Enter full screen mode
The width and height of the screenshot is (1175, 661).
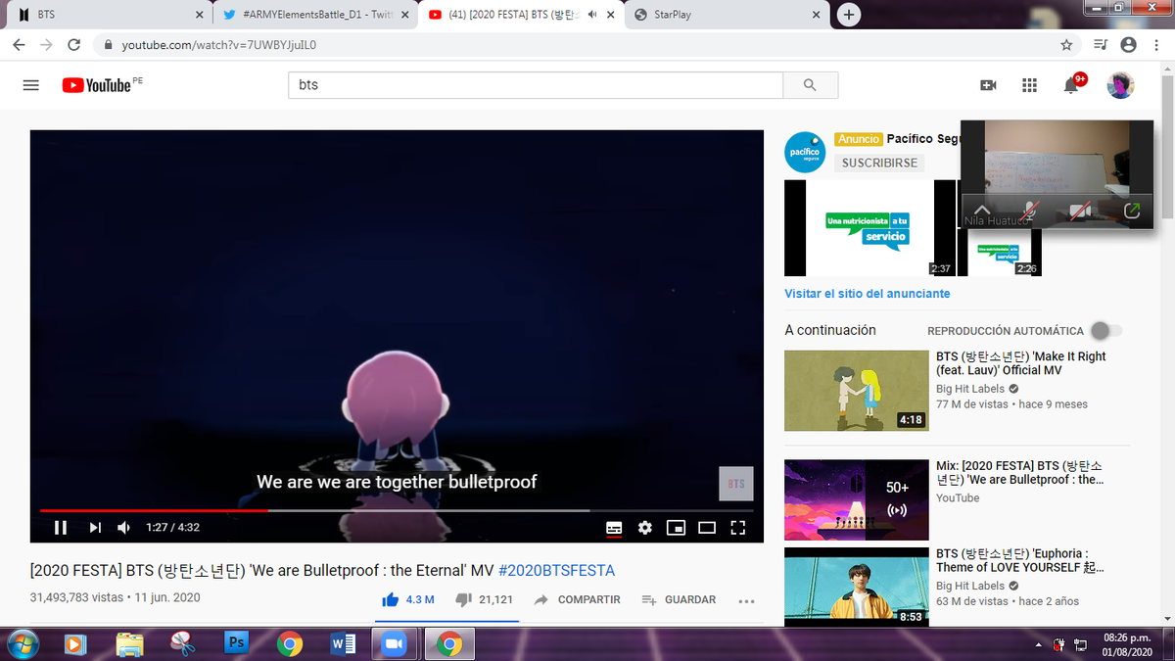pyautogui.click(x=738, y=527)
